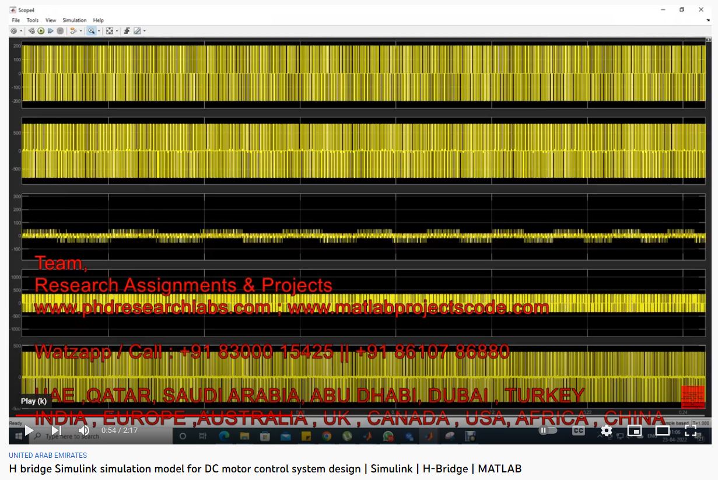Click the Stop simulation toolbar icon

[60, 31]
